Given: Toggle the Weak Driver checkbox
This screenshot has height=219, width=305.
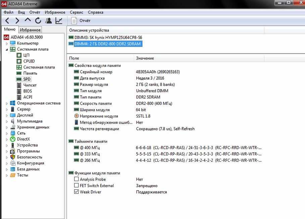Looking at the screenshot, I should click(77, 192).
